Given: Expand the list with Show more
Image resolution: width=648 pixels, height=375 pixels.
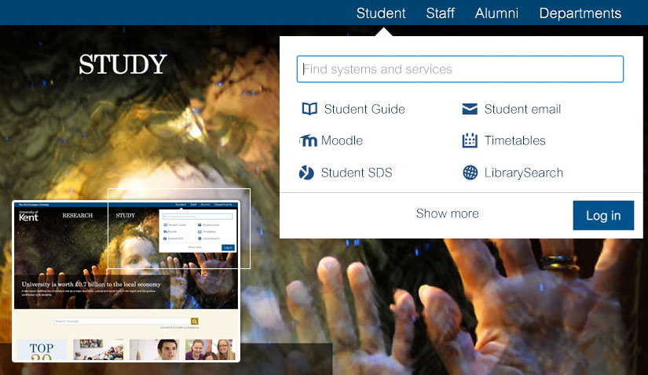Looking at the screenshot, I should coord(448,213).
